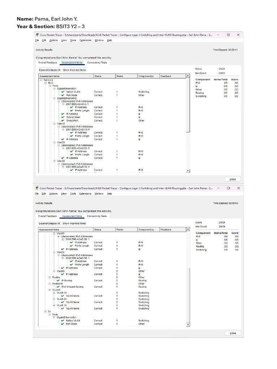Click the checkmark beside VLAN 10's VLAN Name

click(63, 296)
